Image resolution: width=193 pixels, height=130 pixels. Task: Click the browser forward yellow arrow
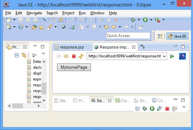(x=66, y=56)
